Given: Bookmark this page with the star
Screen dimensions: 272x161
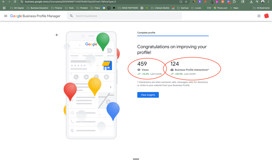Looking at the screenshot, I should [186, 2].
